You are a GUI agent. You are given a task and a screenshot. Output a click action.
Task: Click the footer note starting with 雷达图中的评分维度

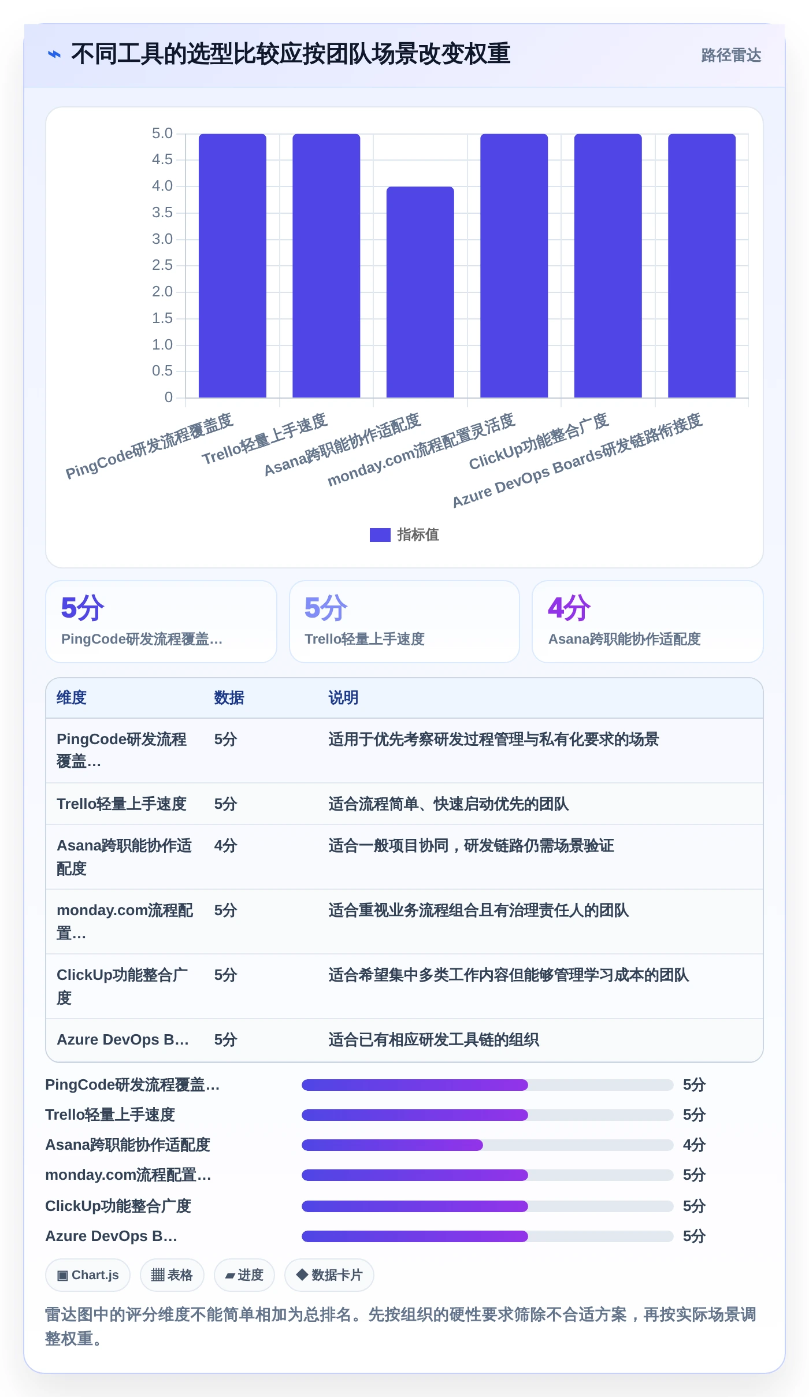point(401,1327)
